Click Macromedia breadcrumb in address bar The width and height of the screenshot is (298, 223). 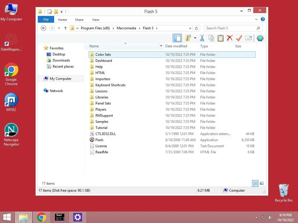126,28
